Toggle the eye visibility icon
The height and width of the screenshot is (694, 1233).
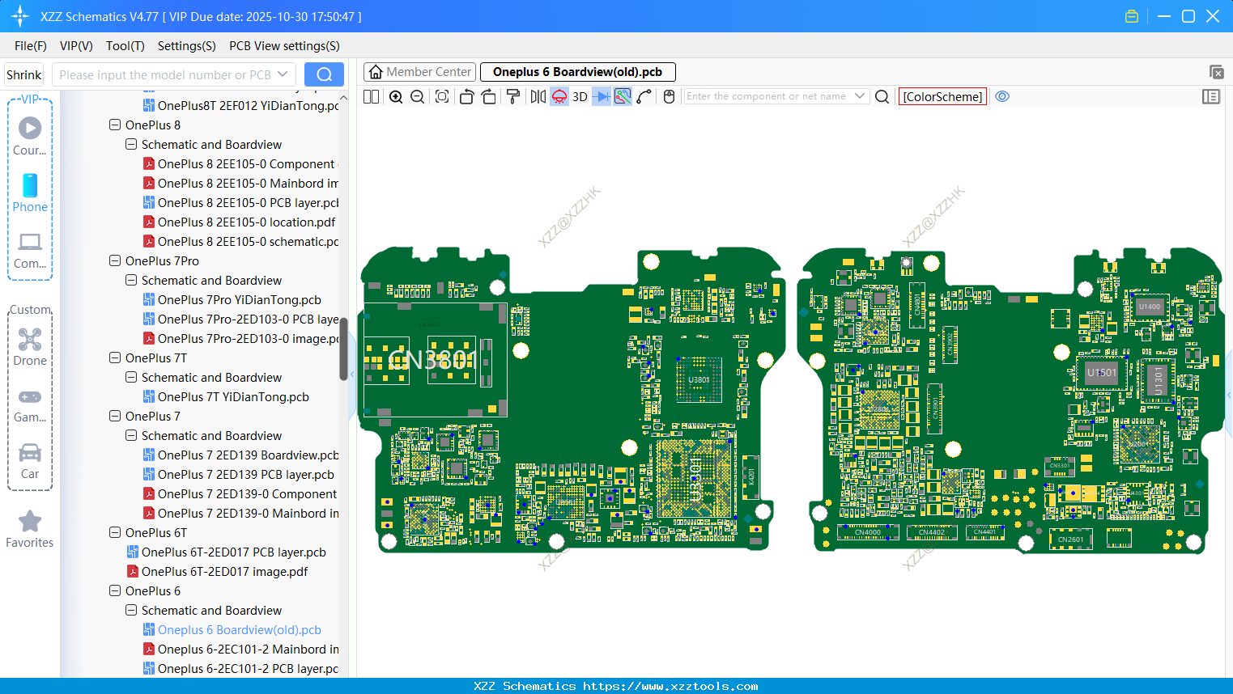[x=1002, y=97]
